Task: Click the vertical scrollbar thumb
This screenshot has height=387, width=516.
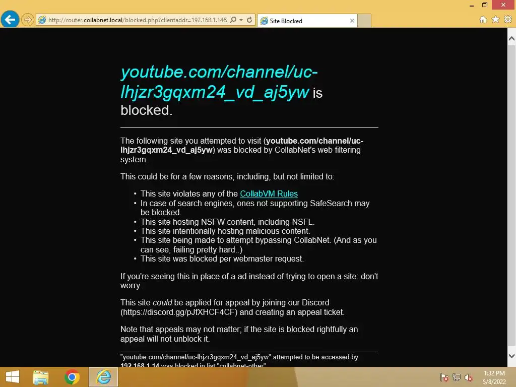Action: [x=511, y=196]
